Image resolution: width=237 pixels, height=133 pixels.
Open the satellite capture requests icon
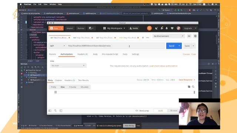click(156, 28)
